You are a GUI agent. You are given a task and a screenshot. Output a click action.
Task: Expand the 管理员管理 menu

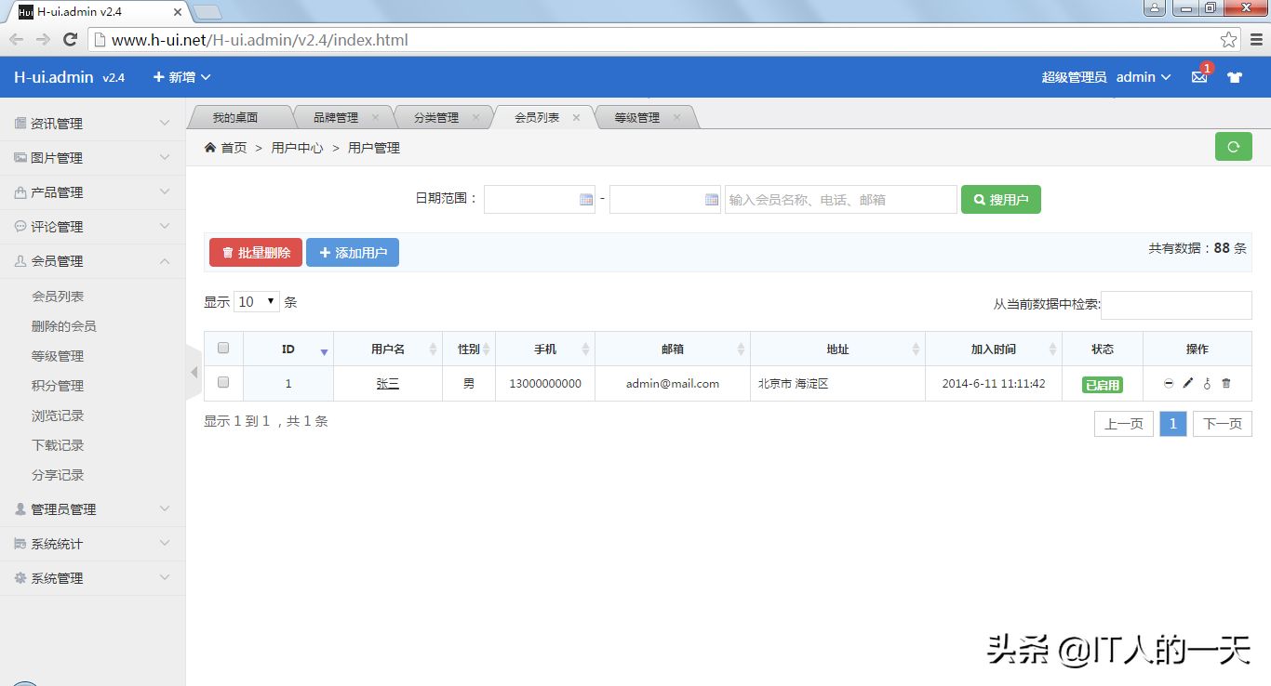pyautogui.click(x=93, y=509)
